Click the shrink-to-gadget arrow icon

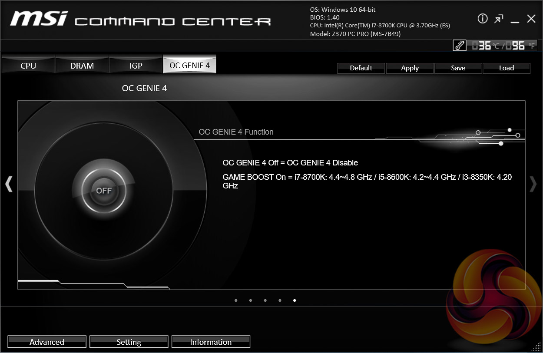click(x=499, y=19)
